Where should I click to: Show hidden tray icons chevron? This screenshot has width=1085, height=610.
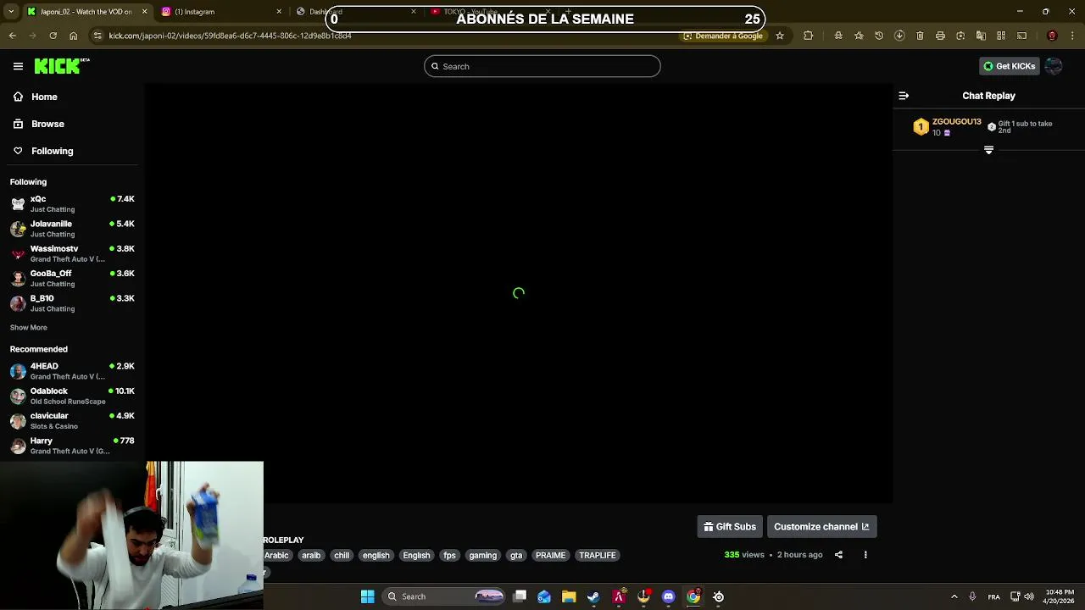(x=954, y=596)
